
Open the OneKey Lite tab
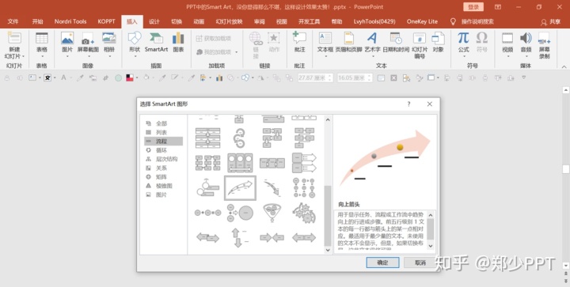[422, 21]
